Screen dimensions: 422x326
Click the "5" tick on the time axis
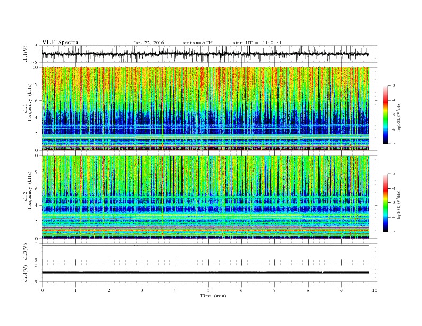pos(208,290)
